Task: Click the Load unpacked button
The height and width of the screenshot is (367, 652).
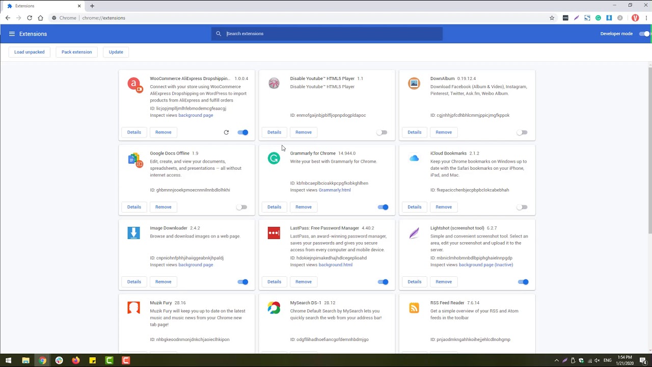Action: point(30,52)
